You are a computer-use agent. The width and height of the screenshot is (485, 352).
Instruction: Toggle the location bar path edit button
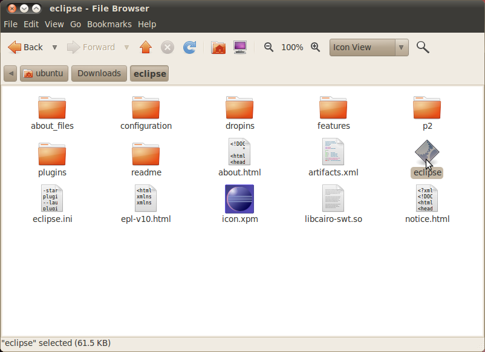[10, 73]
